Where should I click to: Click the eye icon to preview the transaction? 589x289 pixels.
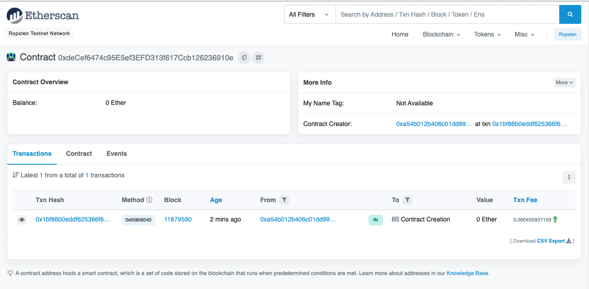pos(22,220)
